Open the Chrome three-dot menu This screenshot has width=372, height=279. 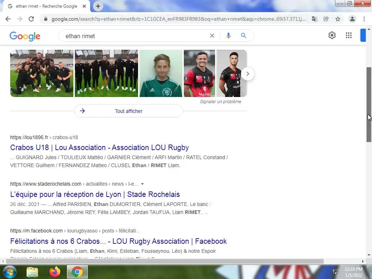(x=364, y=19)
